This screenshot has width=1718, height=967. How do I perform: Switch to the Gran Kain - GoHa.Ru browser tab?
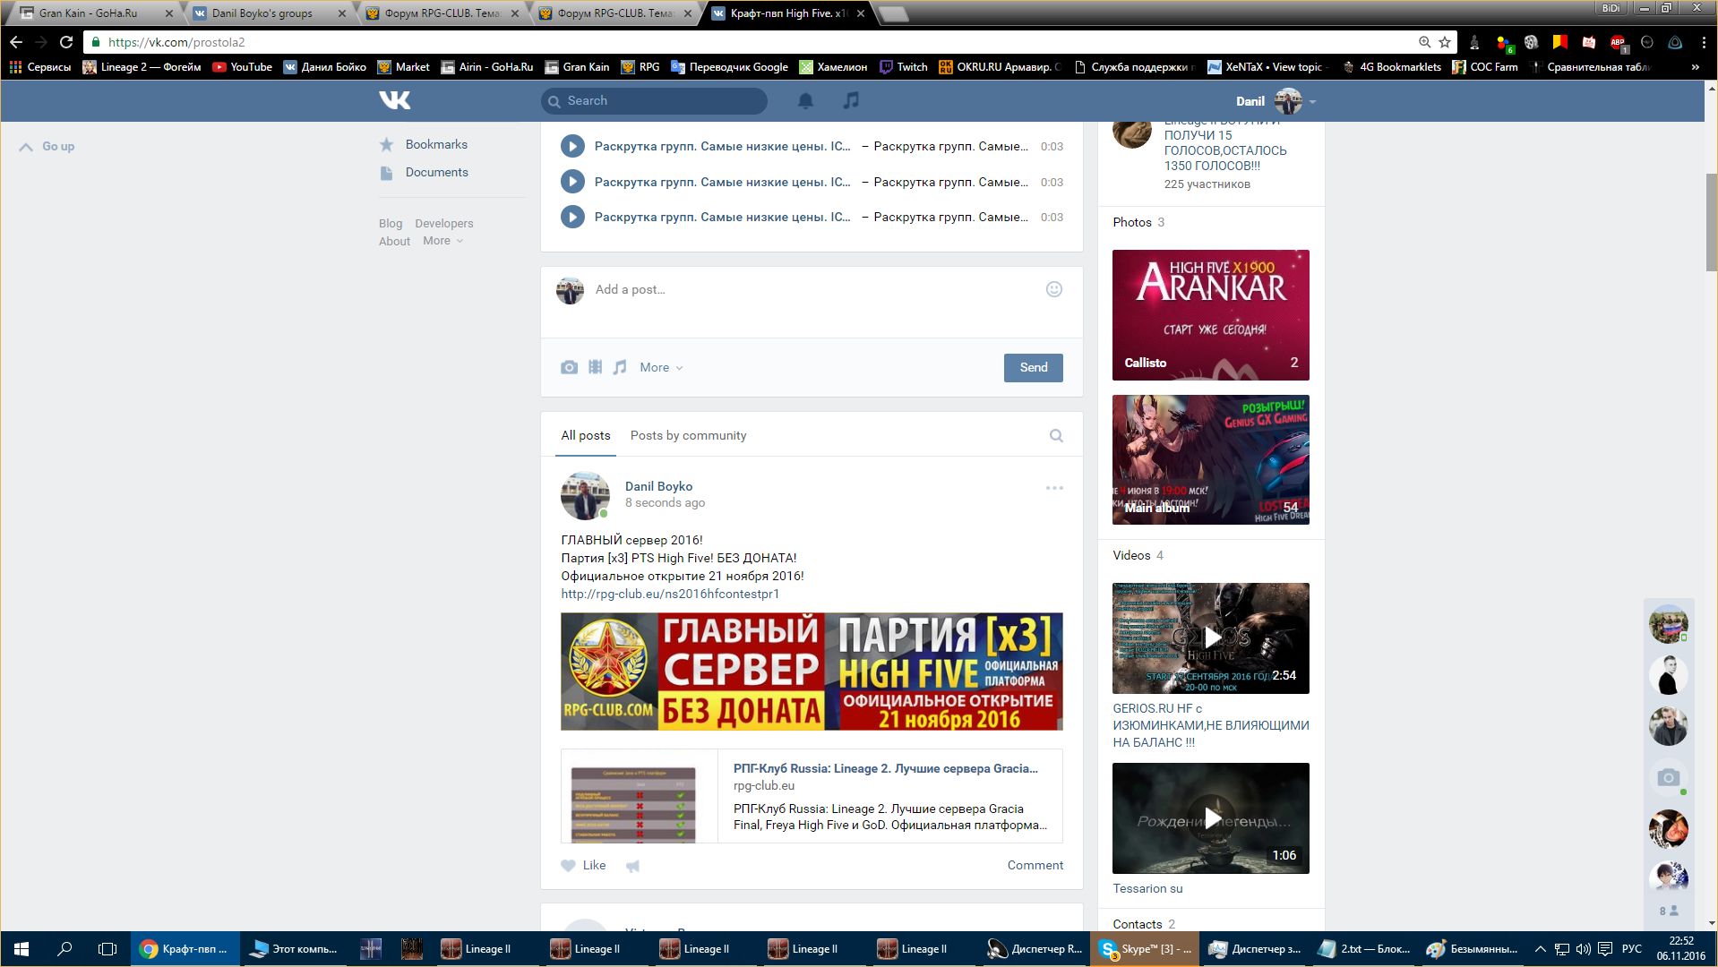(x=96, y=13)
